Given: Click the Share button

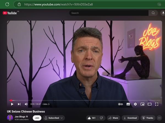Looking at the screenshot, I should [113, 118].
